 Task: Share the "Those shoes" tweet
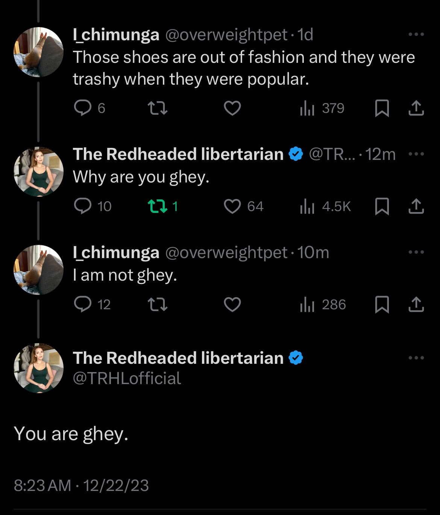(416, 108)
